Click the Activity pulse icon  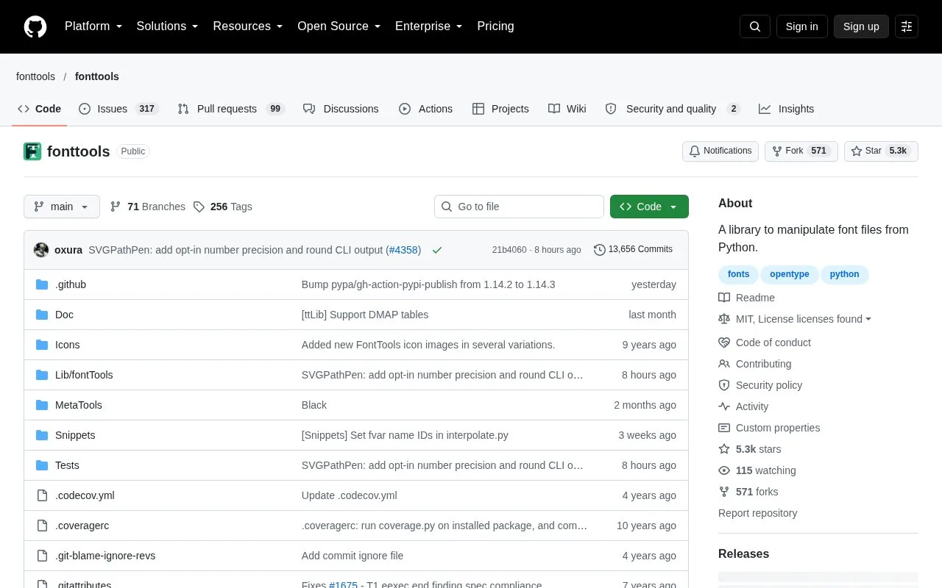(x=724, y=406)
